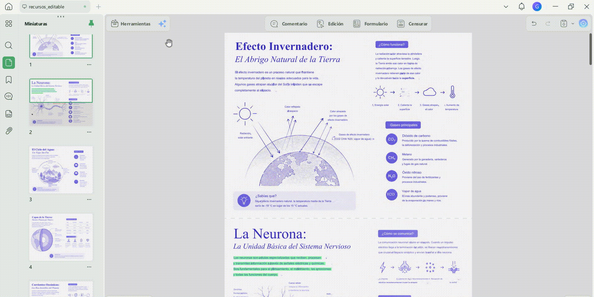Screen dimensions: 594x297
Task: Select page 3 thumbnail El Ciclo del Agua
Action: 61,170
